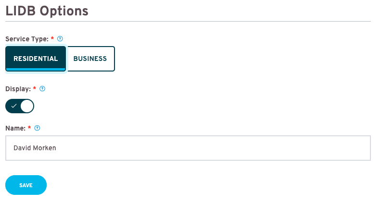Viewport: 381px width, 203px height.
Task: Click red asterisk beside Display label
Action: pyautogui.click(x=35, y=88)
